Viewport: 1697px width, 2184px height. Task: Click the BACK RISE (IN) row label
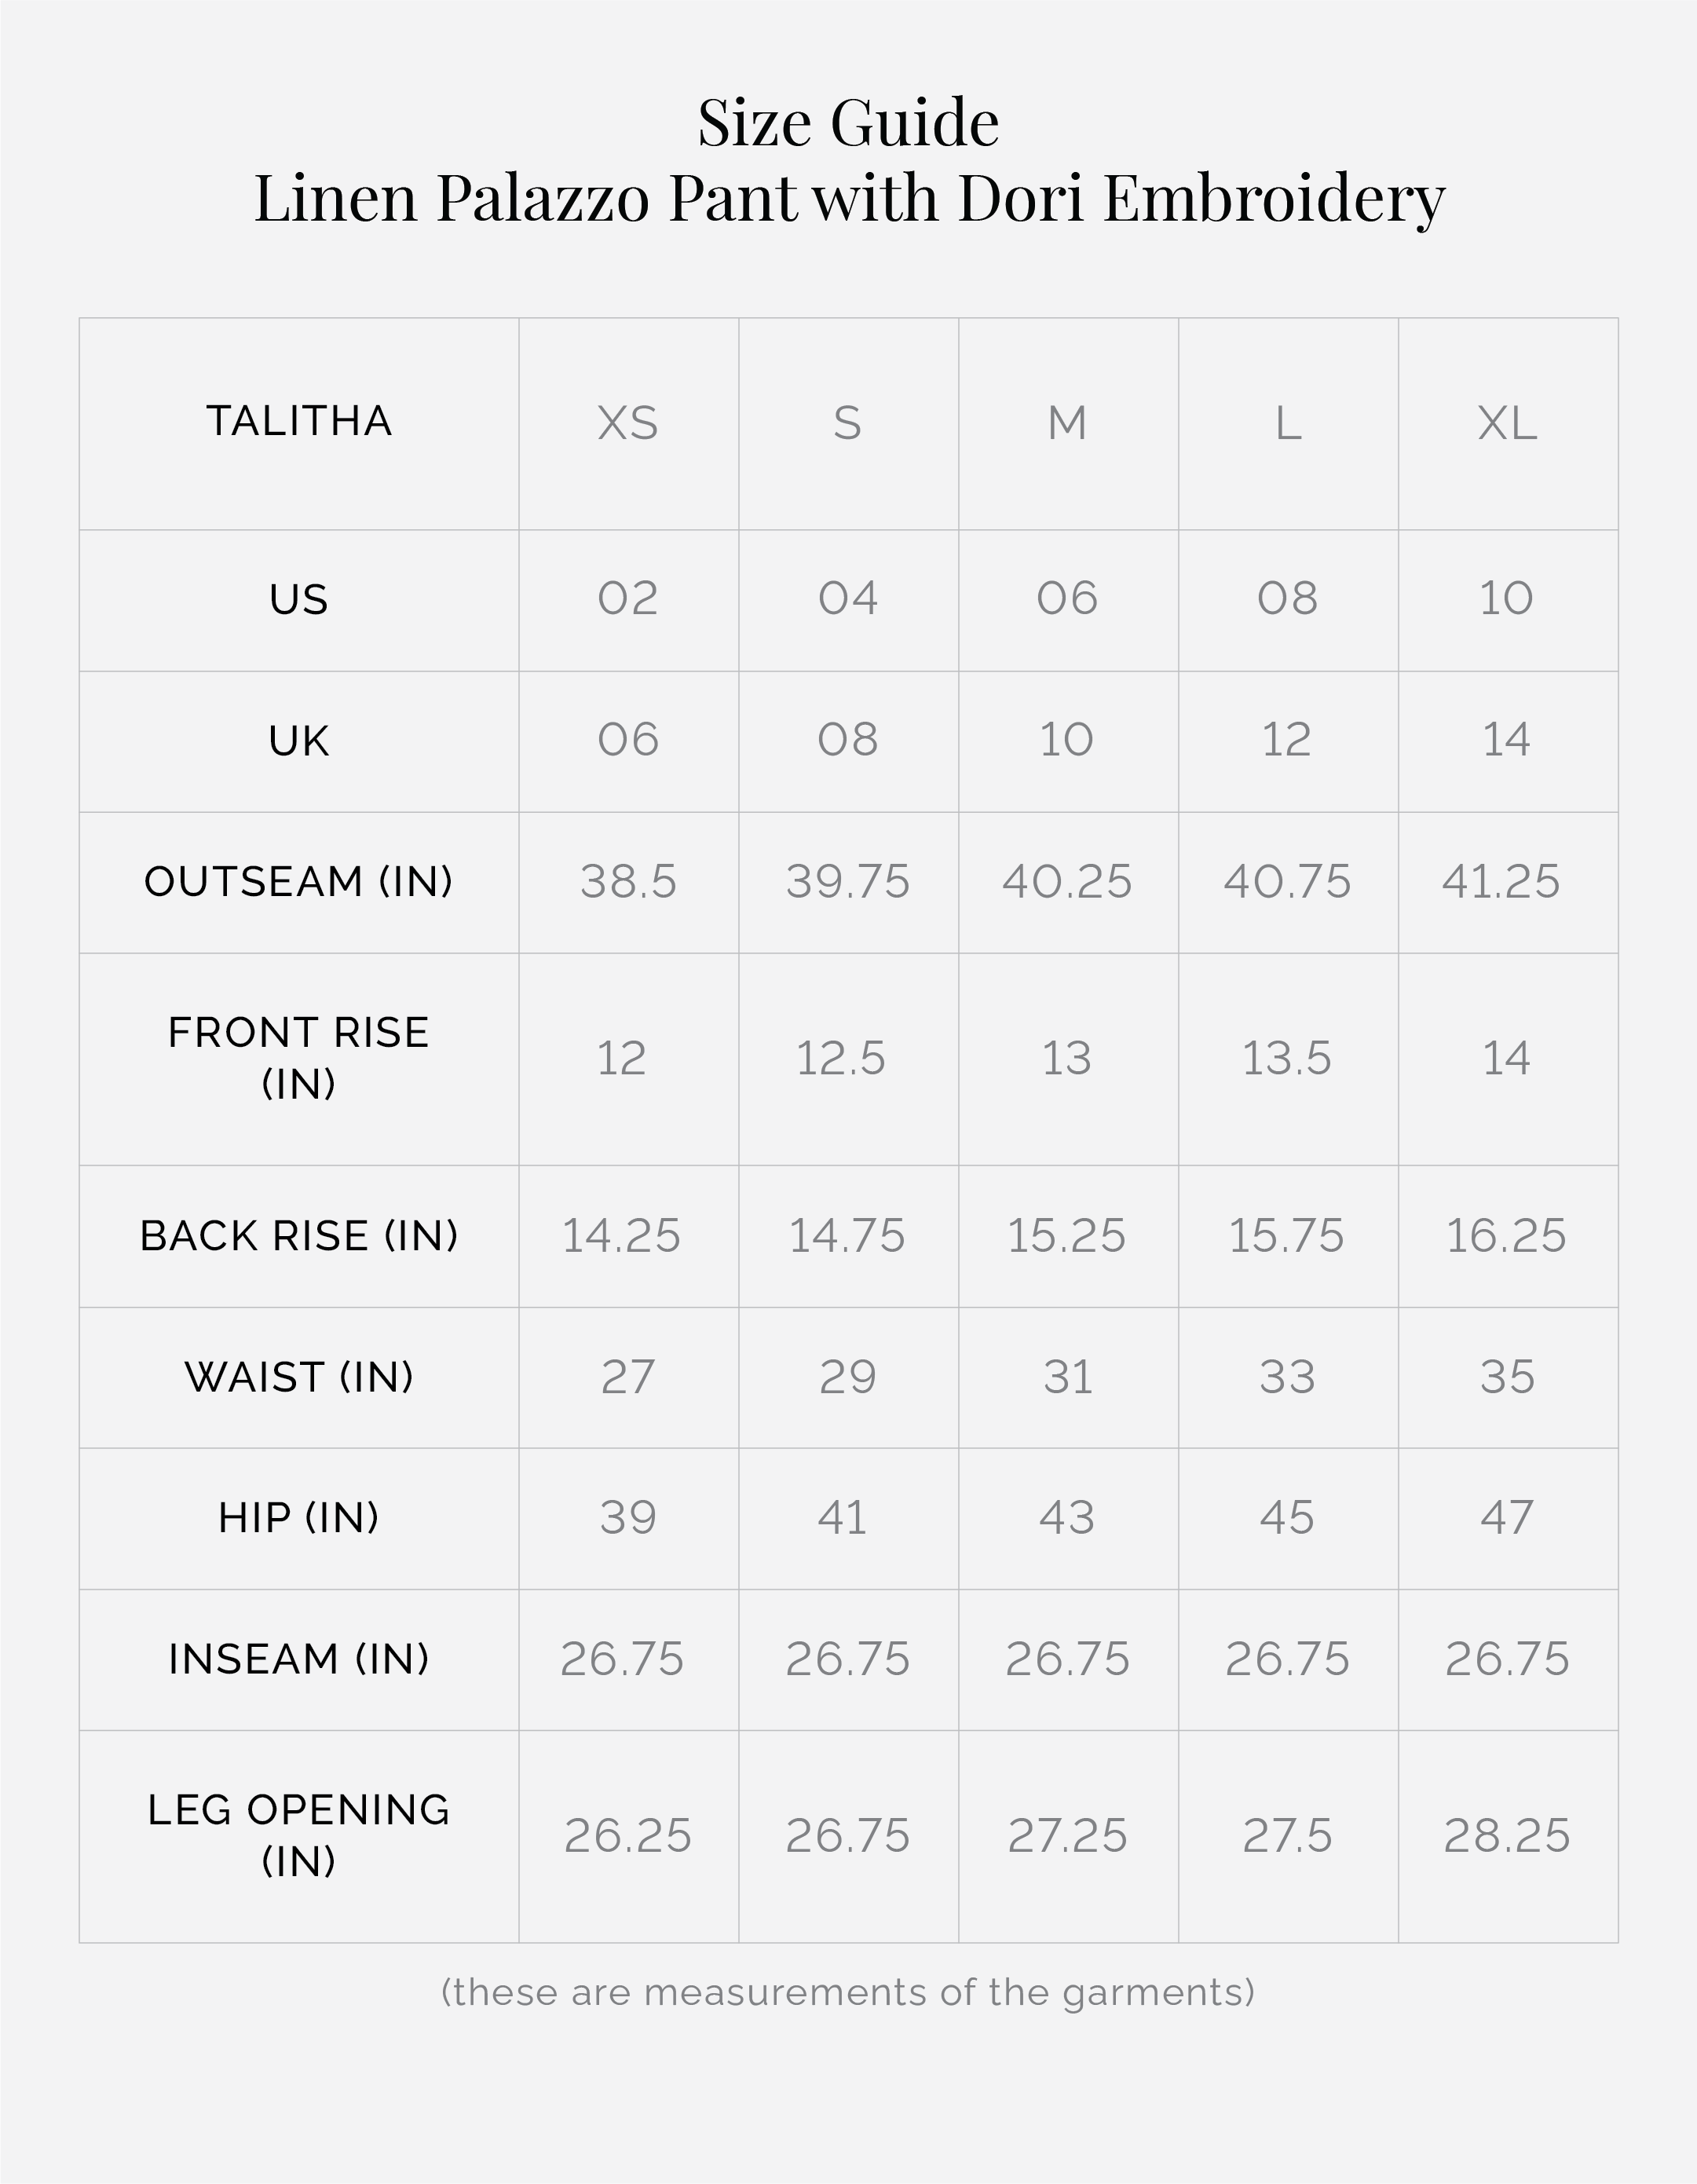299,1236
